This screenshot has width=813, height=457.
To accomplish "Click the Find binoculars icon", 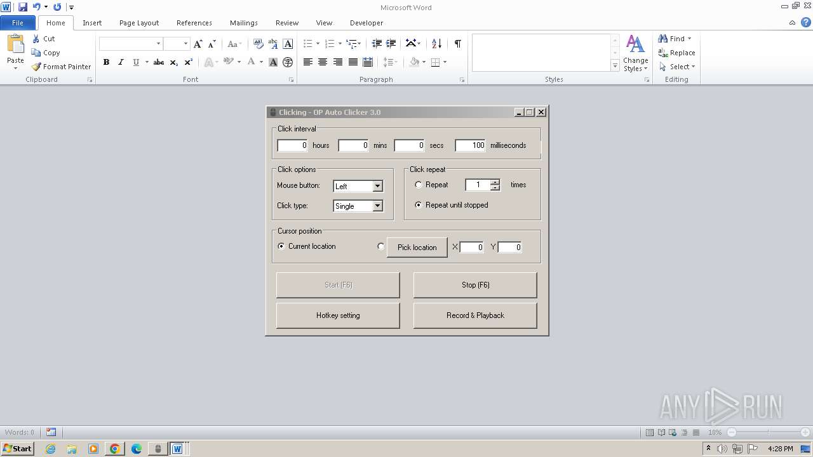I will coord(663,39).
